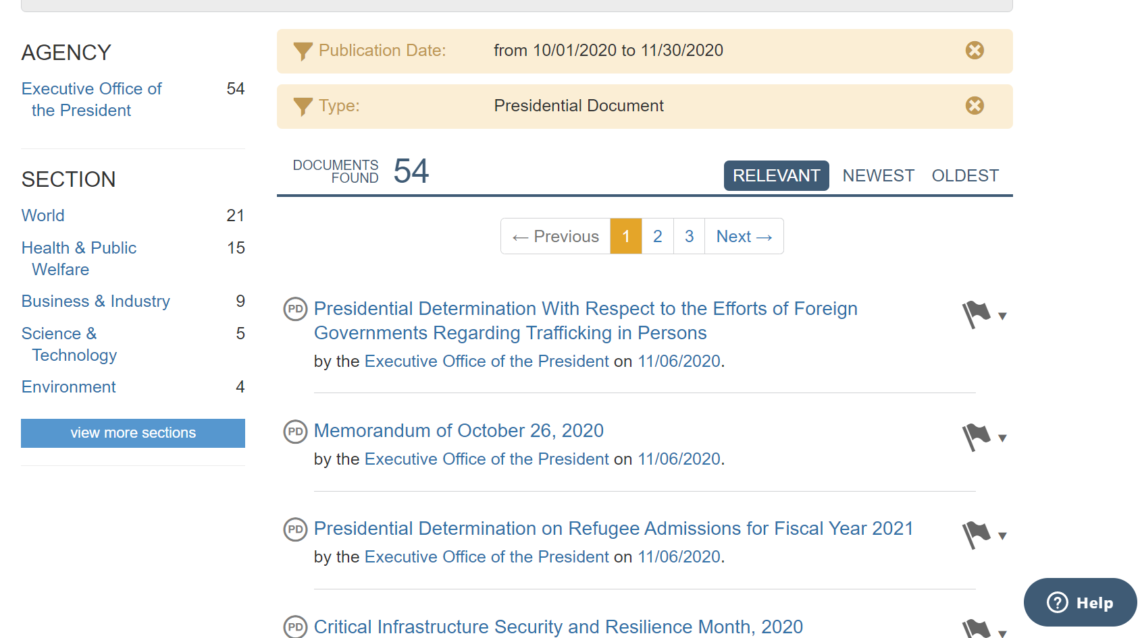Select current page 1 in pagination
Image resolution: width=1140 pixels, height=638 pixels.
(x=626, y=236)
